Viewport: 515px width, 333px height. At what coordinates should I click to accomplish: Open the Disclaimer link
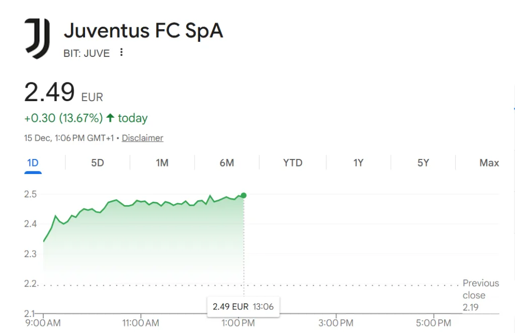(x=142, y=138)
